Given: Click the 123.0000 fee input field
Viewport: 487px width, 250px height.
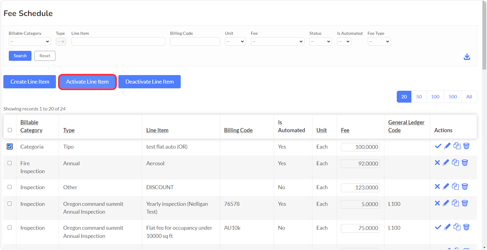Looking at the screenshot, I should click(360, 187).
